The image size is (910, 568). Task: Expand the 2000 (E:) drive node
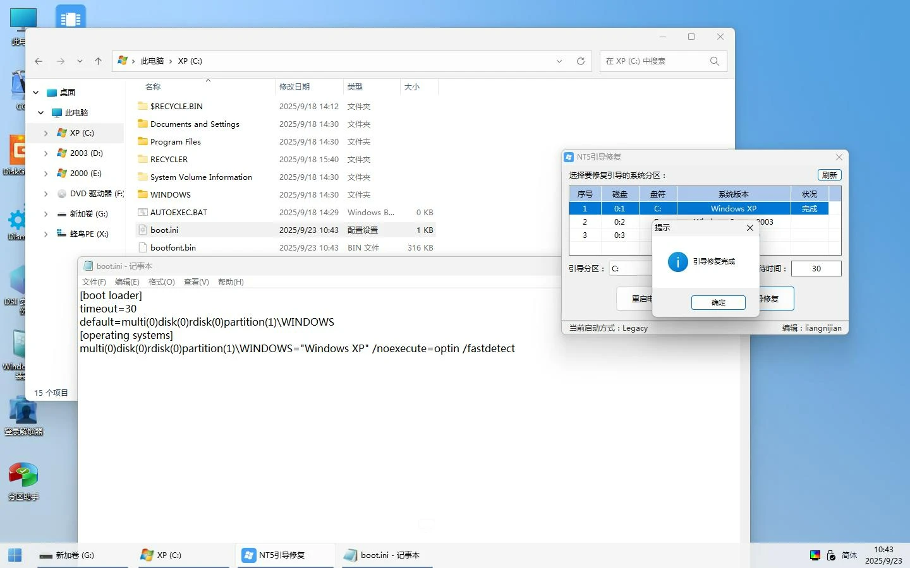tap(45, 174)
